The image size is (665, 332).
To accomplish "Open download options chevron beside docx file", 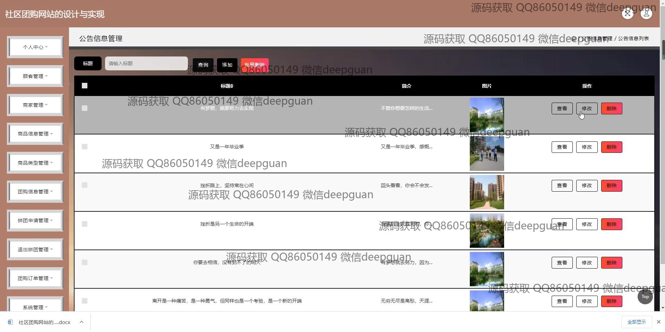I will click(x=81, y=322).
